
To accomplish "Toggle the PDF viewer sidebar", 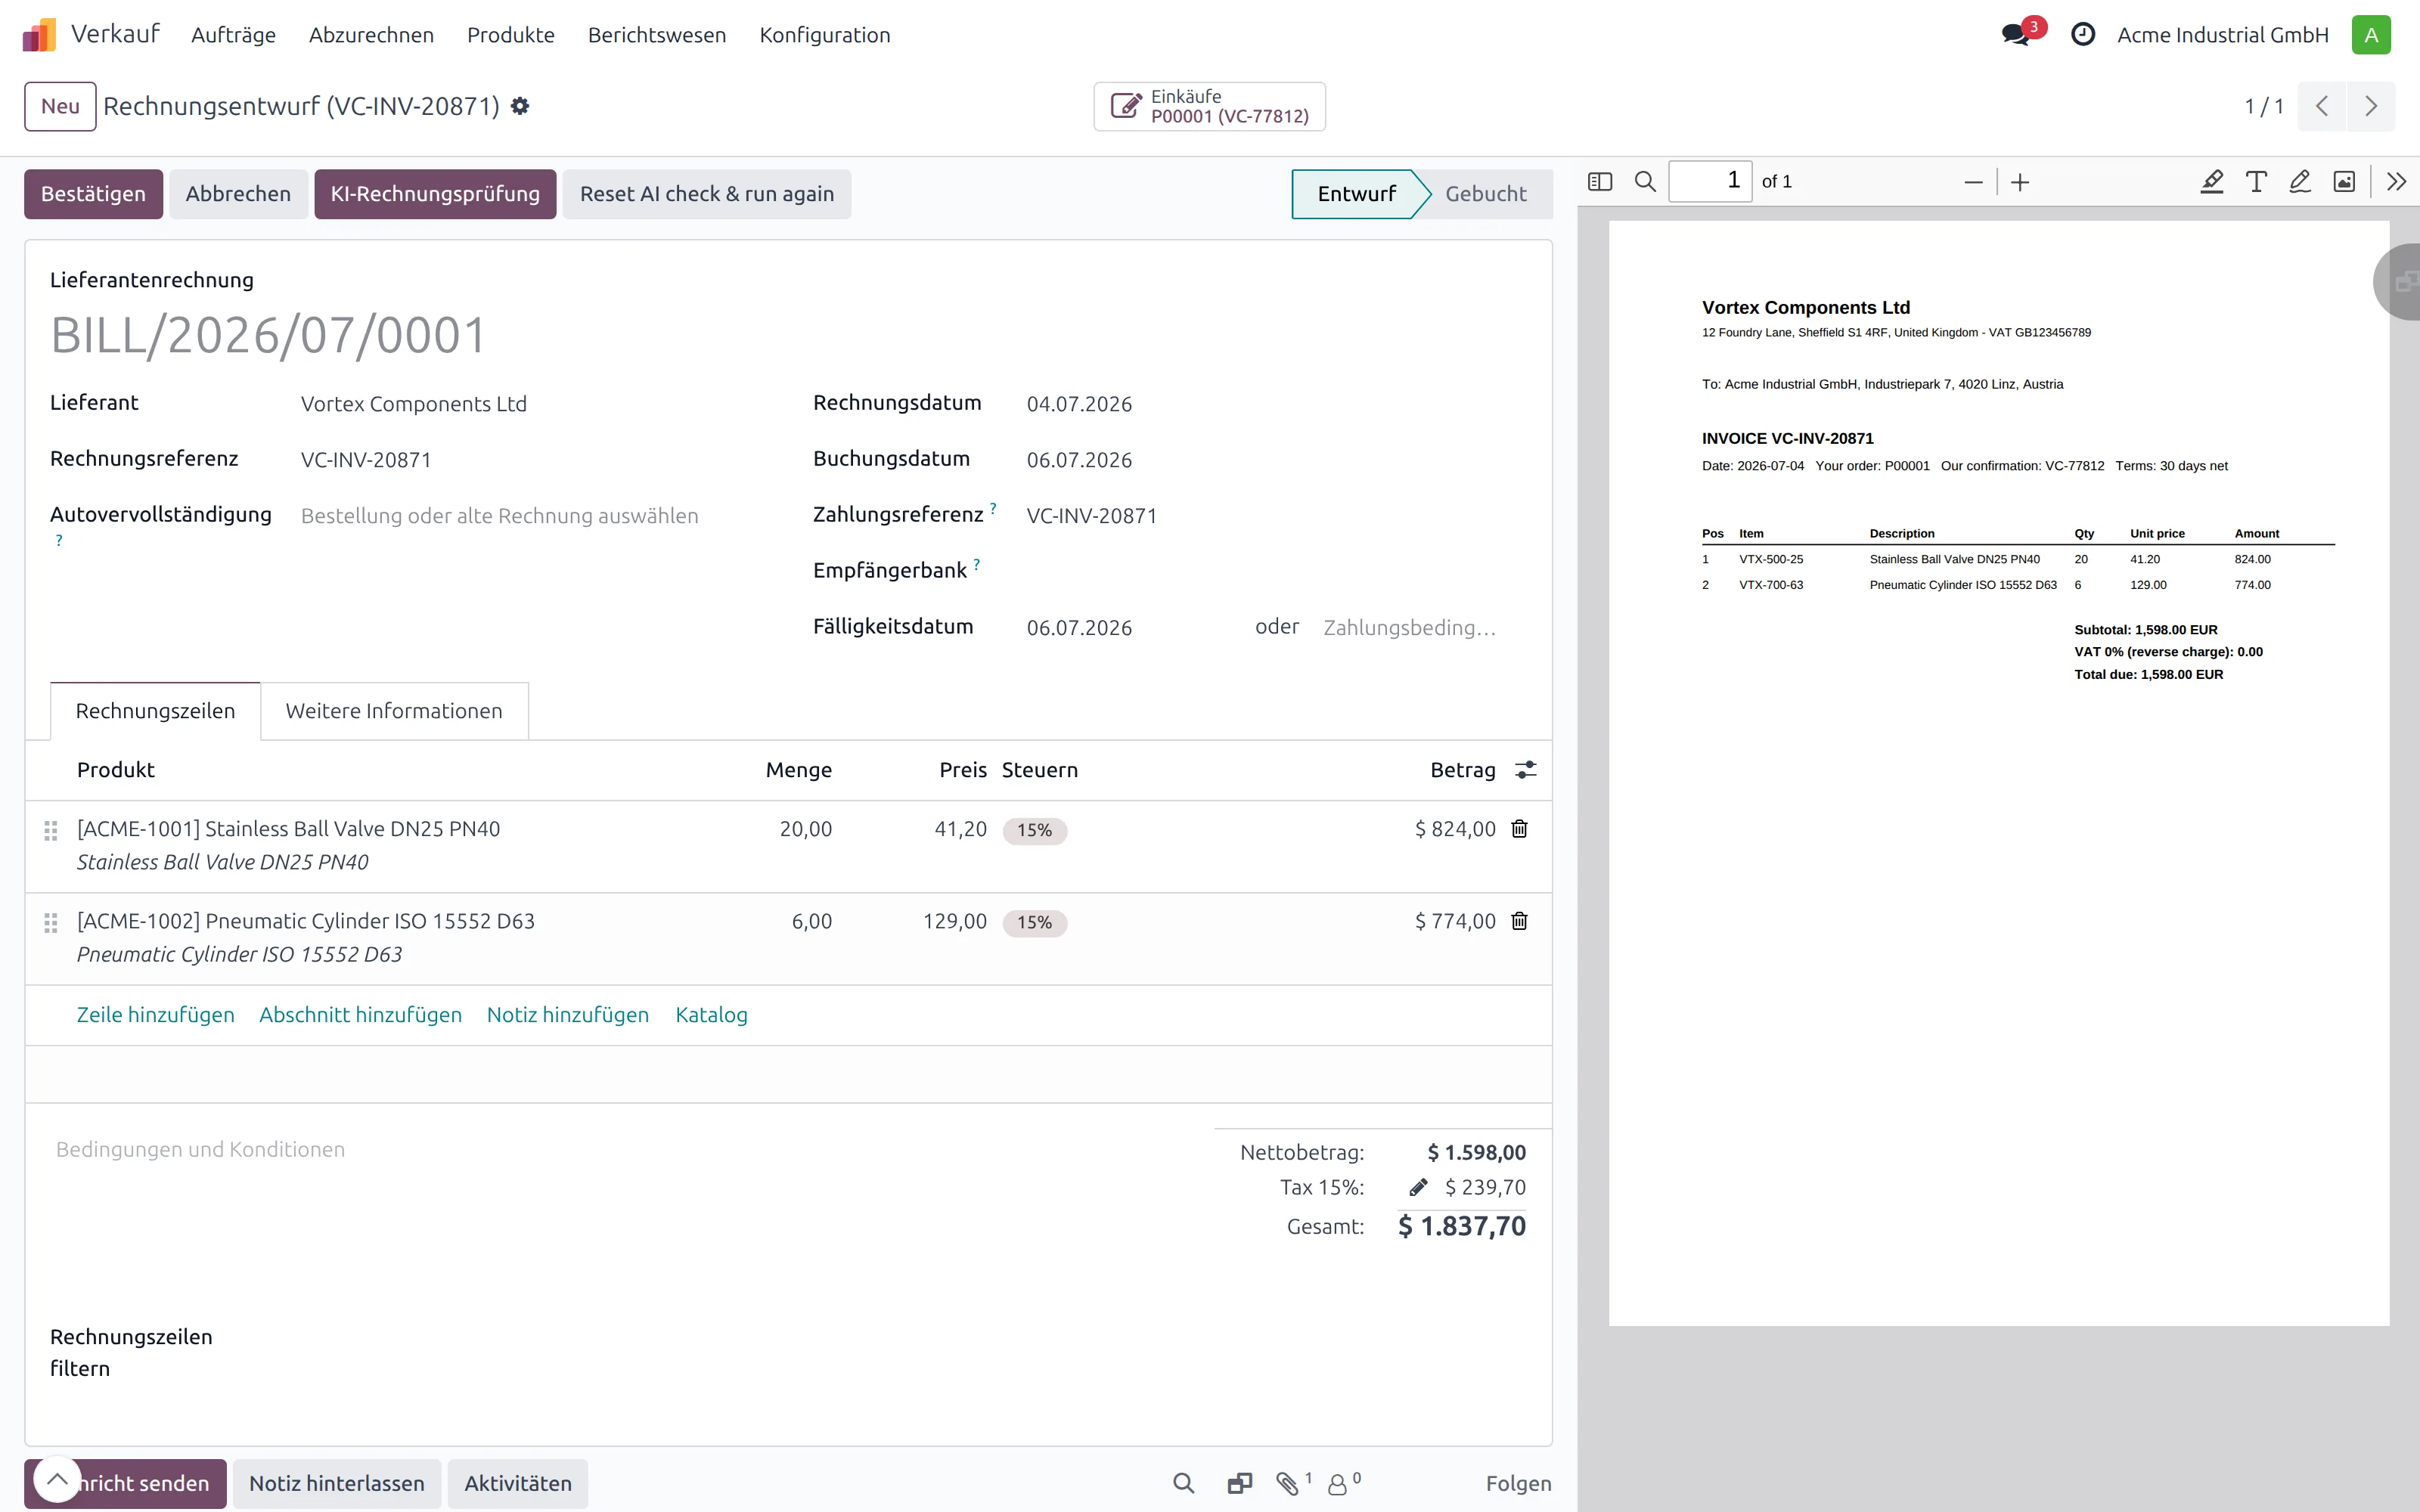I will (1600, 181).
